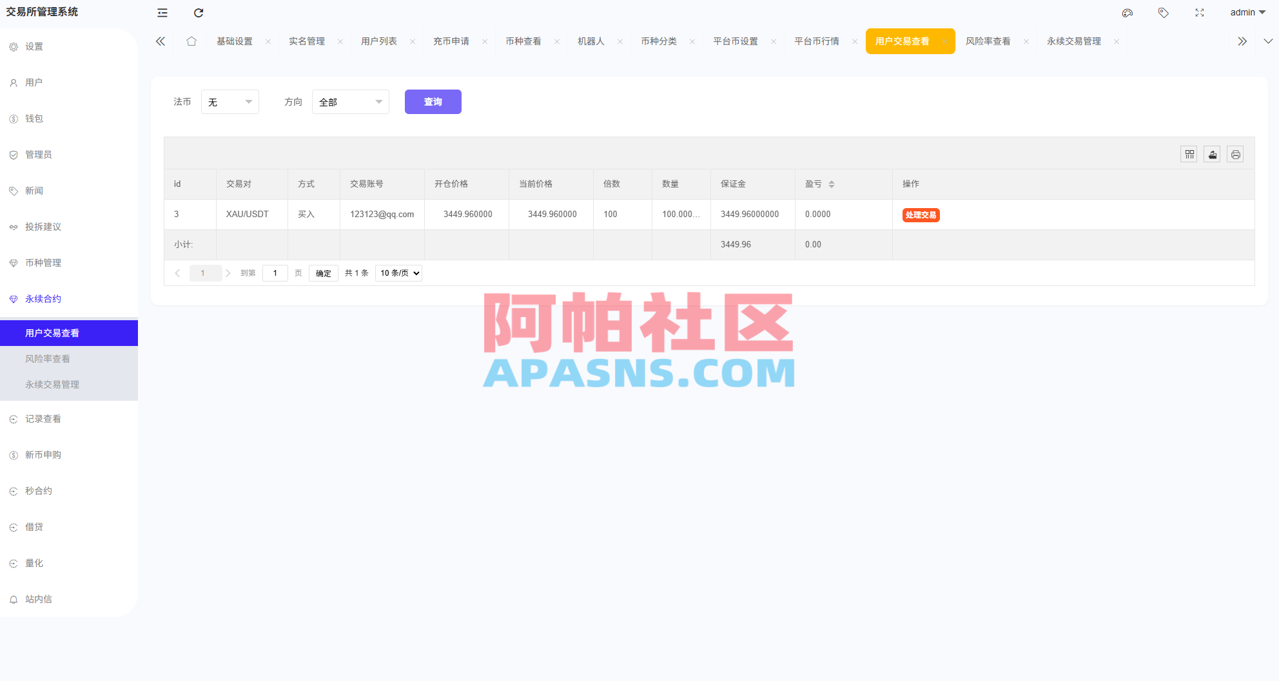Viewport: 1279px width, 681px height.
Task: Print the table using the printer icon
Action: pos(1235,154)
